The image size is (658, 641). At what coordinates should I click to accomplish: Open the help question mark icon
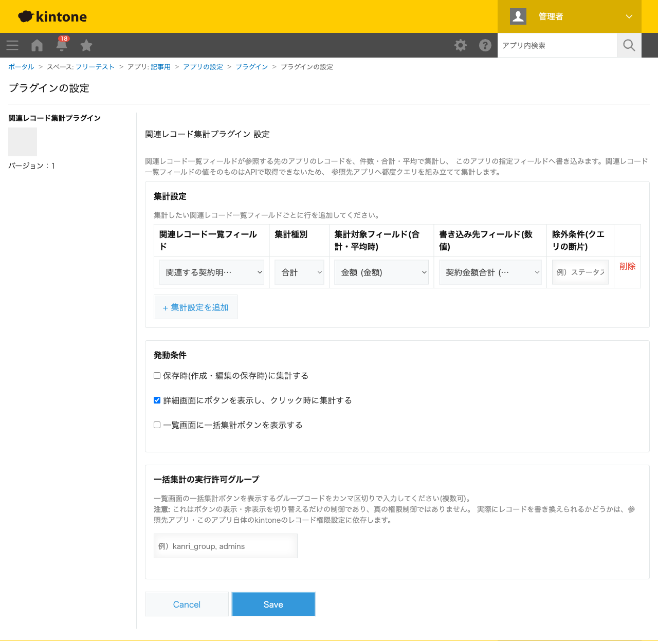click(485, 45)
